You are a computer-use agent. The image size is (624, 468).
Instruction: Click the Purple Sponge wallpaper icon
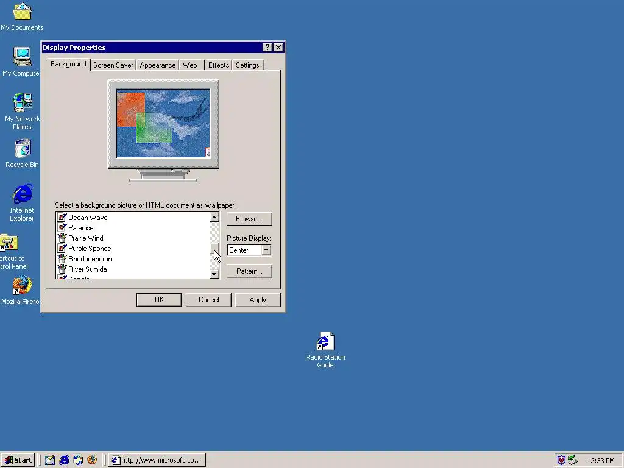coord(62,249)
